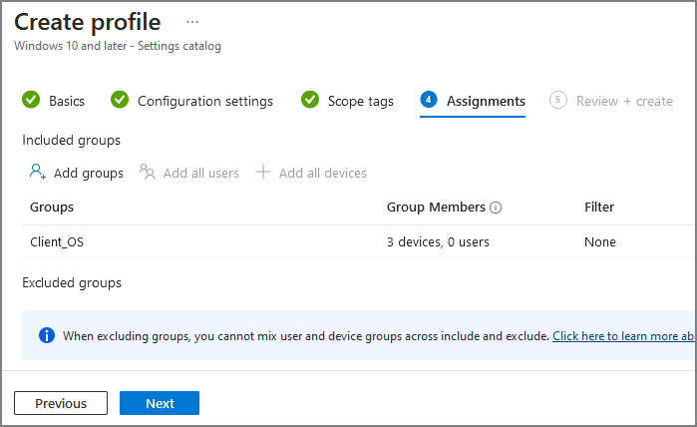Click Add all devices
This screenshot has width=697, height=427.
point(322,173)
